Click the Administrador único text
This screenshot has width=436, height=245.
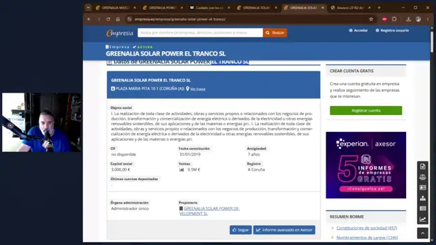pos(130,209)
